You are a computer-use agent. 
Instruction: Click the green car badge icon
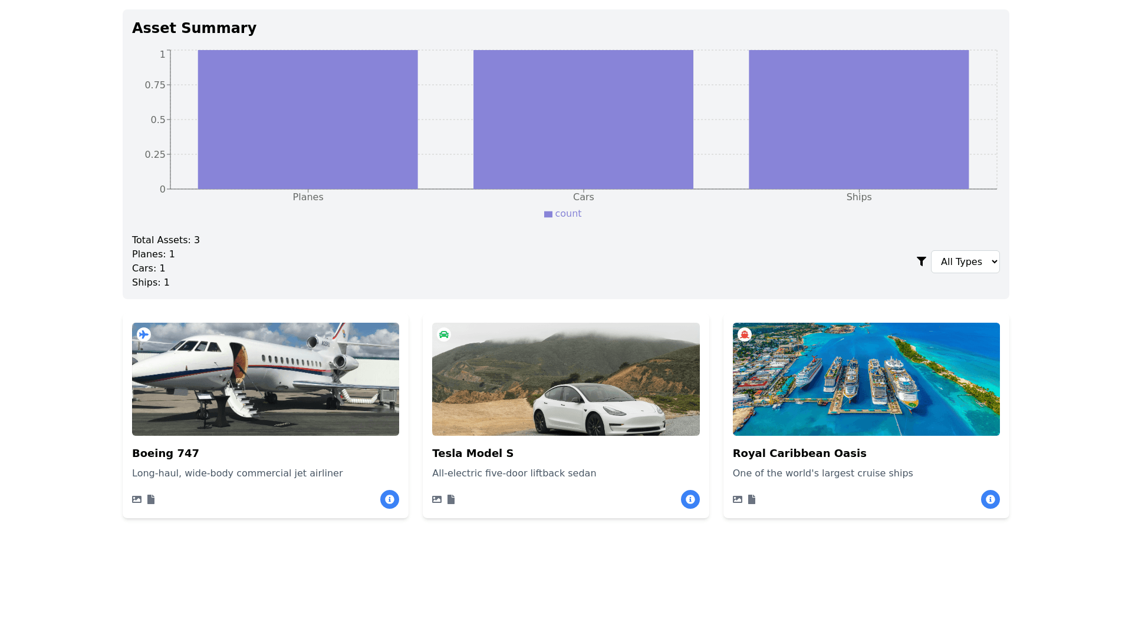444,334
